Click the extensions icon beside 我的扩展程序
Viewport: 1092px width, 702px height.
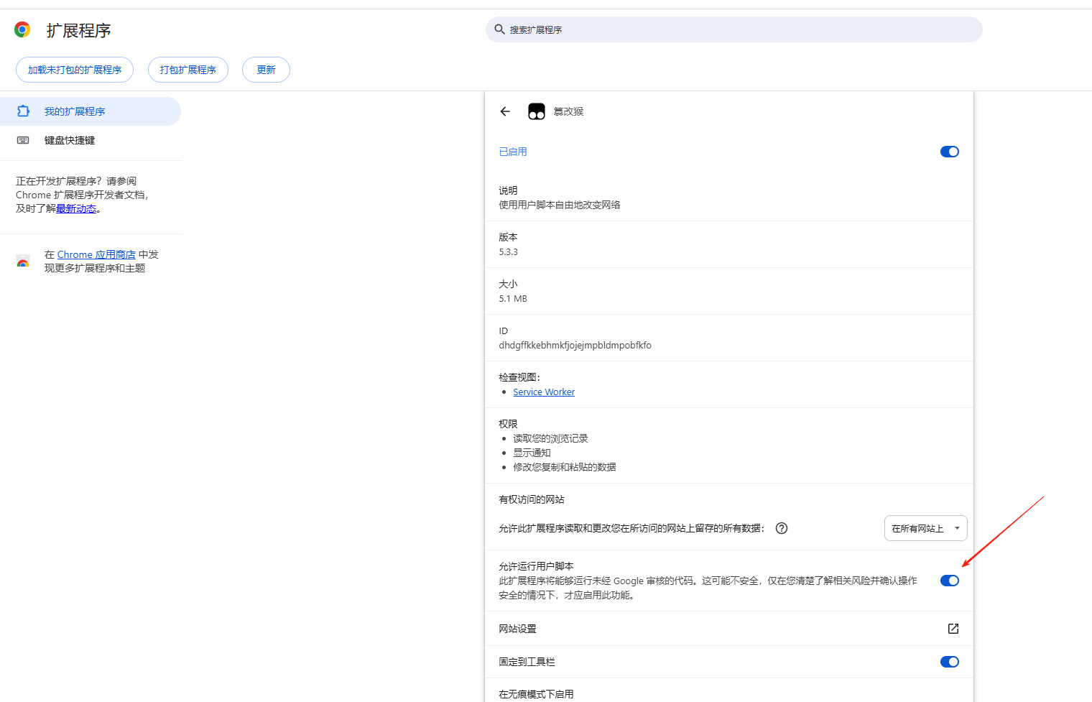[x=24, y=111]
